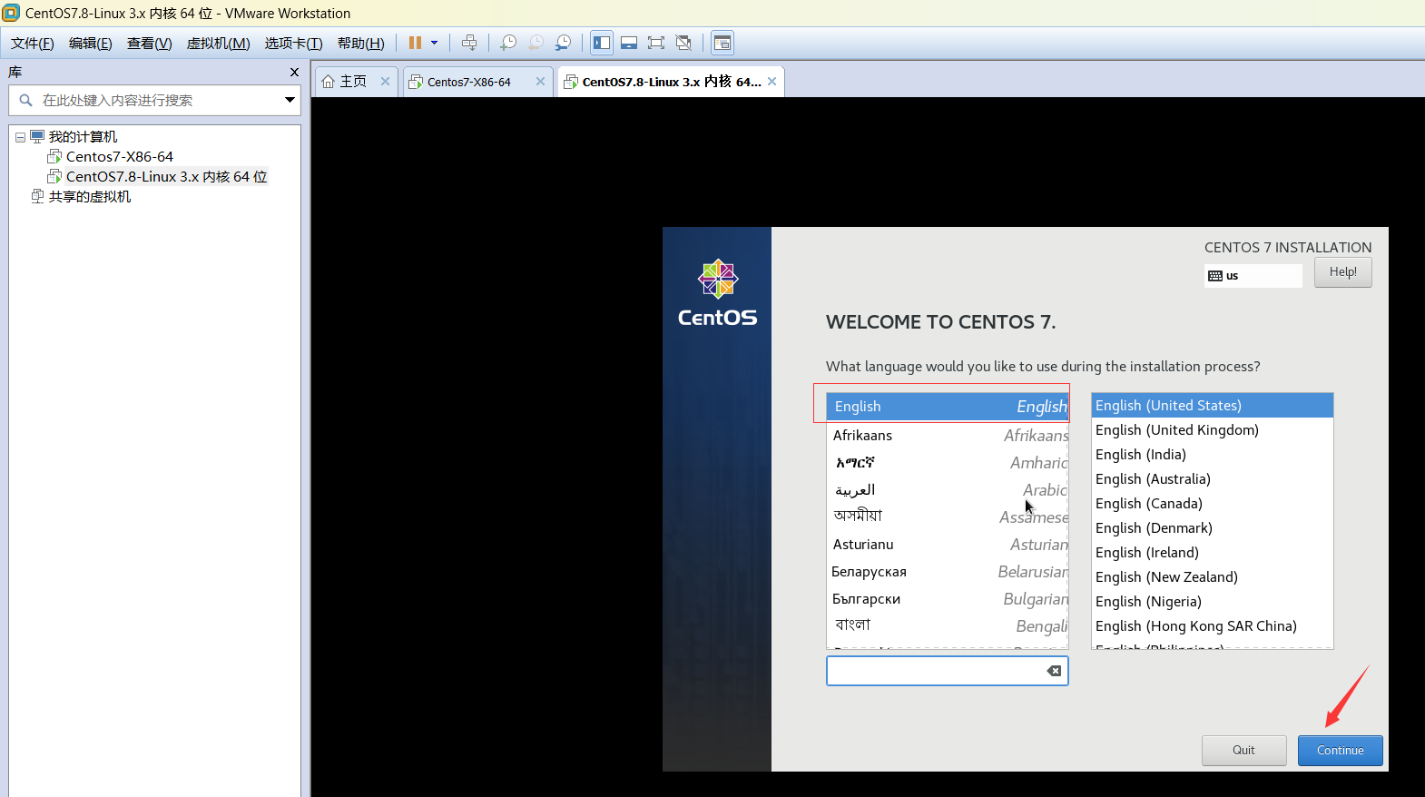Toggle the thumbnail bar view
The width and height of the screenshot is (1425, 797).
point(629,43)
